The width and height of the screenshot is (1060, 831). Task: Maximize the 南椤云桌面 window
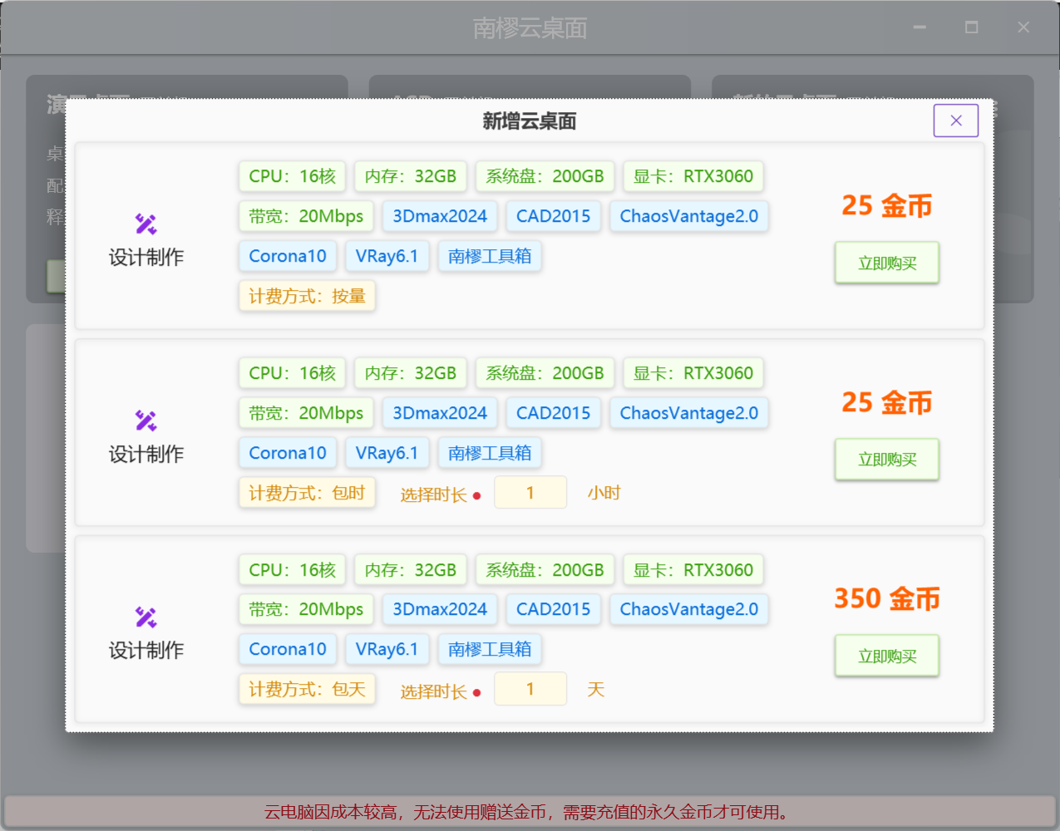pos(971,27)
